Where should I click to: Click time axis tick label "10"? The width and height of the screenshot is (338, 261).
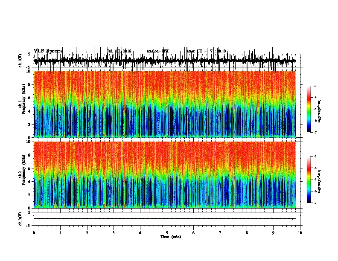click(x=300, y=233)
